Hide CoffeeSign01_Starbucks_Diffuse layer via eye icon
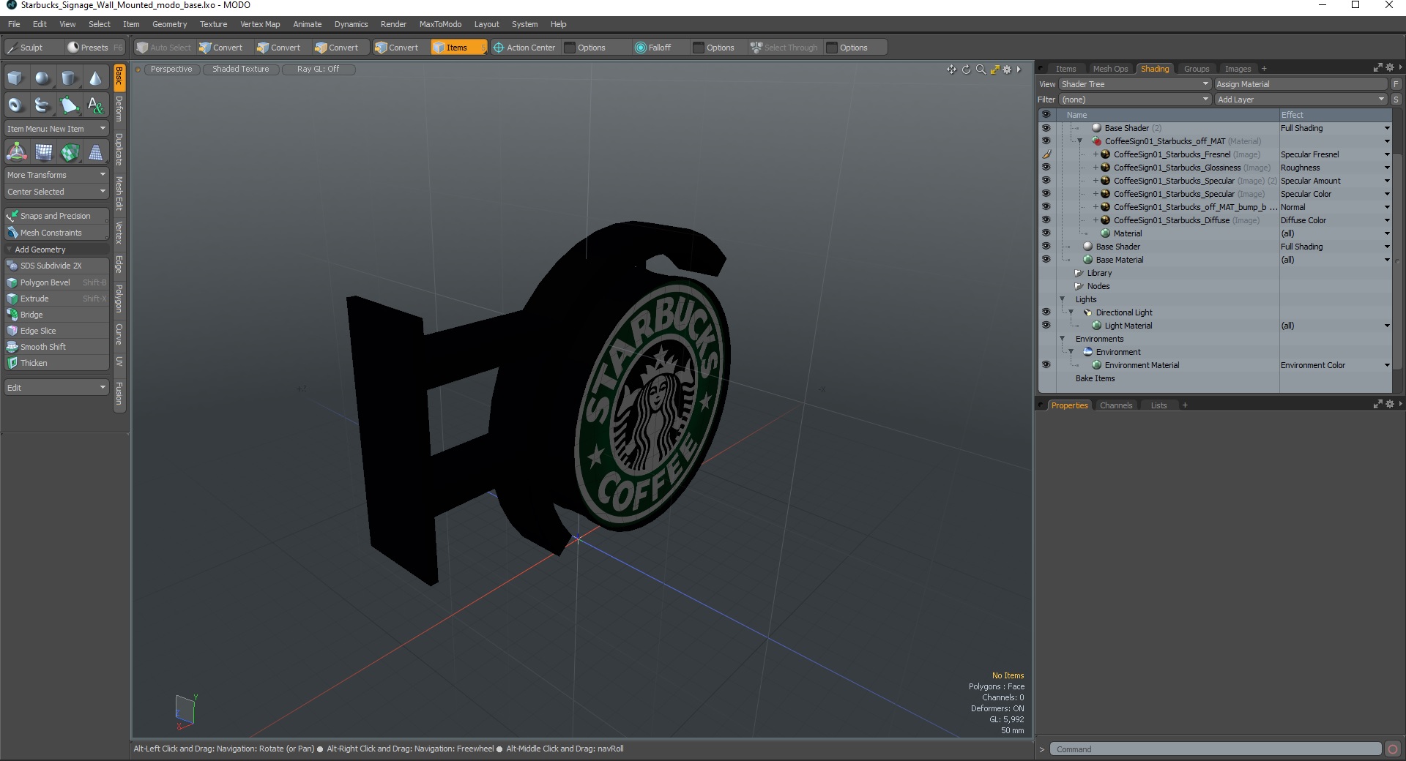The width and height of the screenshot is (1406, 761). pos(1046,220)
